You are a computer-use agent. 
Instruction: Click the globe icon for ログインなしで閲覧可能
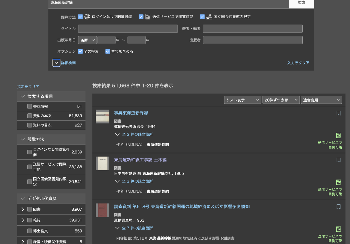pyautogui.click(x=87, y=17)
